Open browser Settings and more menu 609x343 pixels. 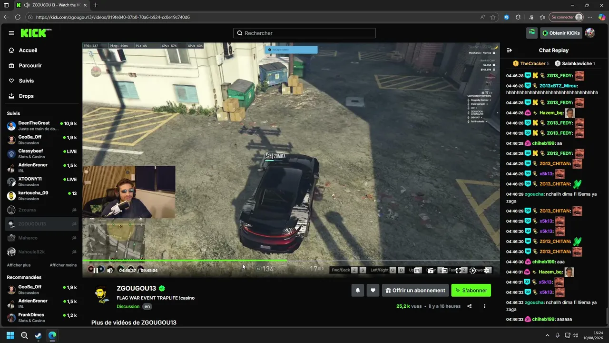[591, 17]
